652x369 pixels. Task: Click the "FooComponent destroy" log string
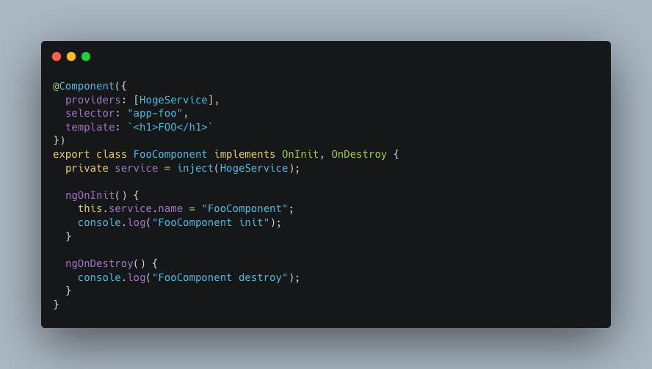tap(220, 277)
